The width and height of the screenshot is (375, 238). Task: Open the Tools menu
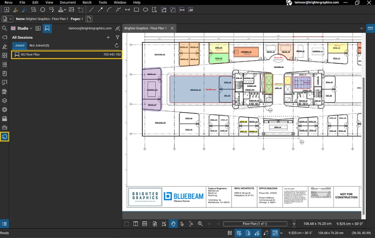(x=103, y=2)
